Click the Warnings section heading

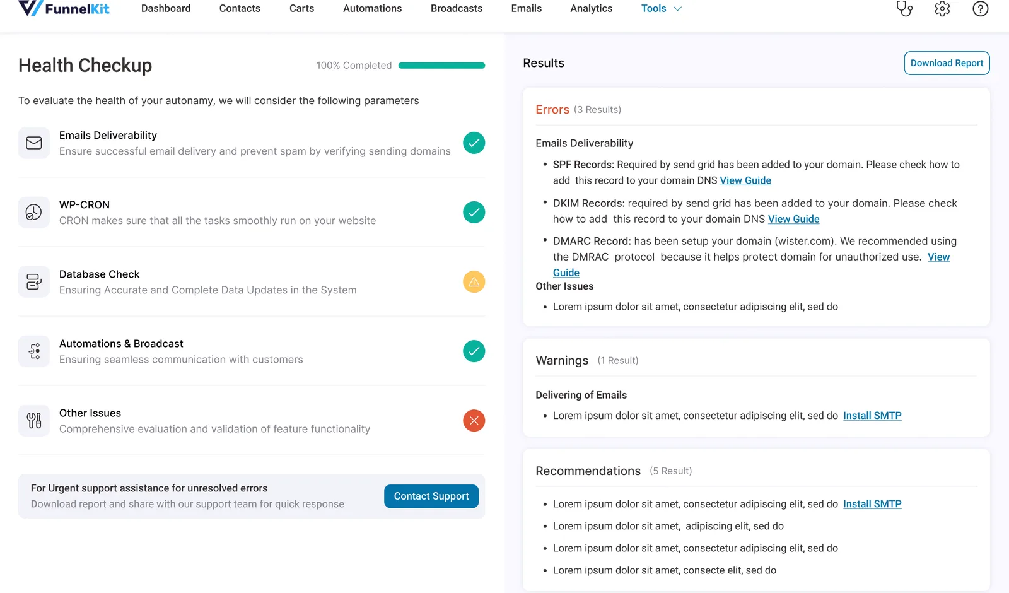coord(562,360)
